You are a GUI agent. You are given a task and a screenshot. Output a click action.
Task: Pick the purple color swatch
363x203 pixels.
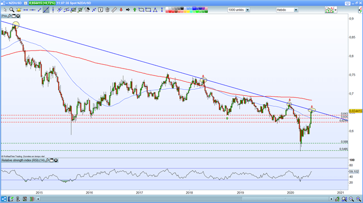tap(203, 9)
